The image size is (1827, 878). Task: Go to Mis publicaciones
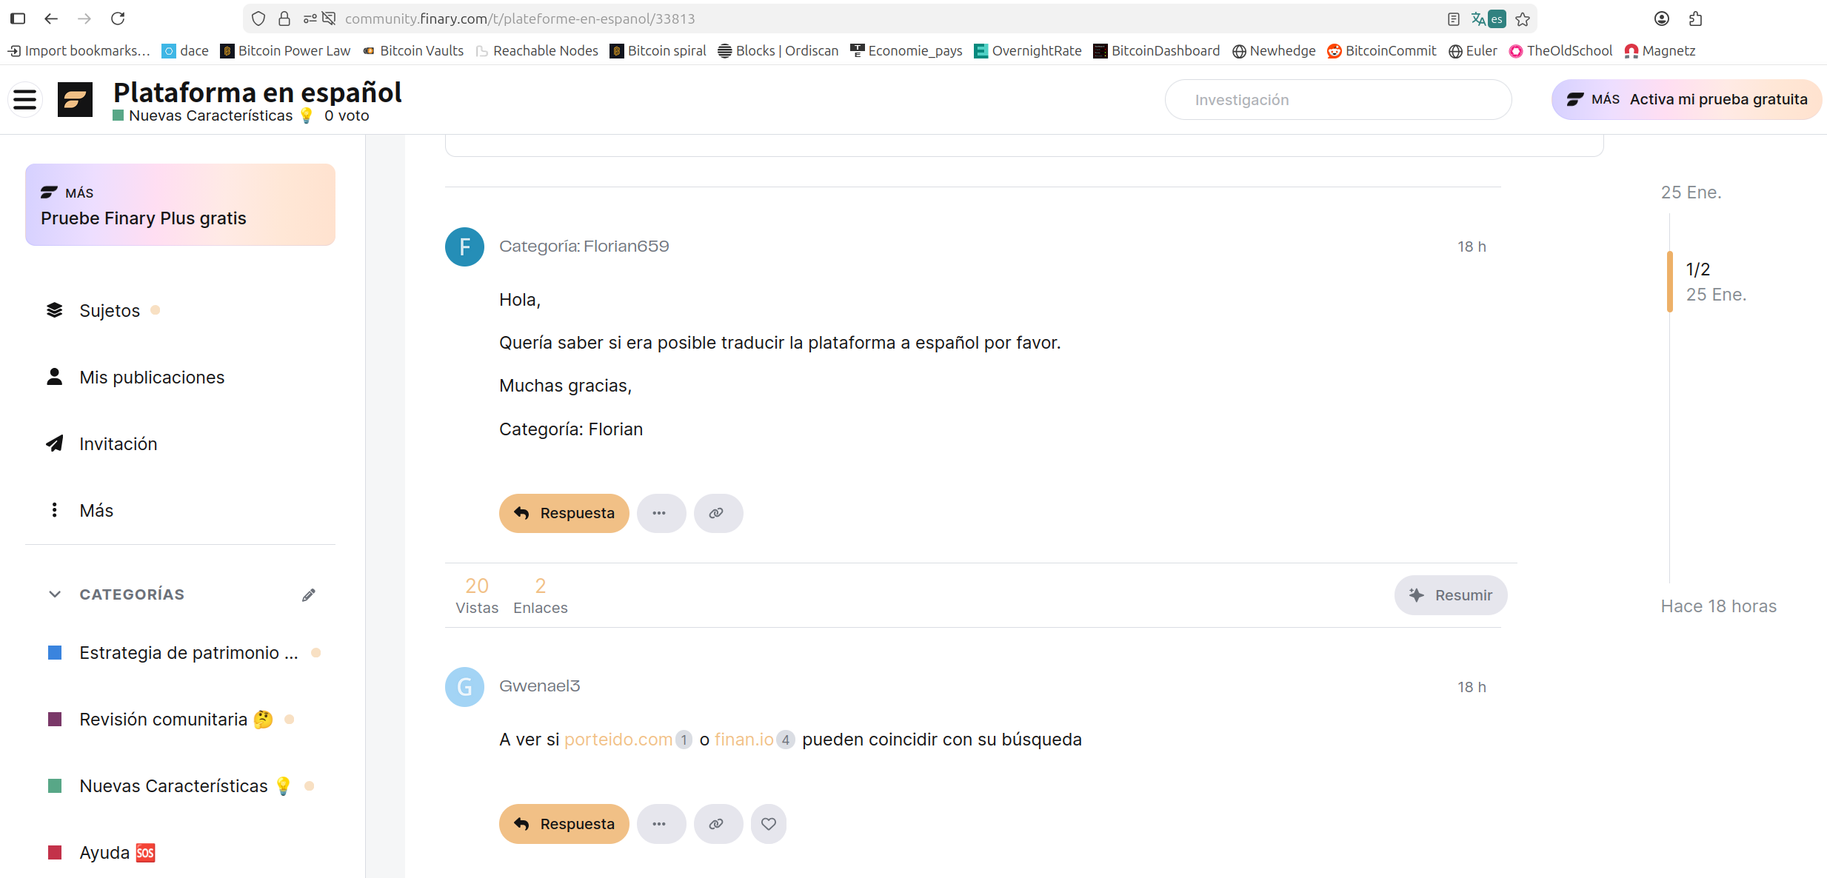(151, 378)
